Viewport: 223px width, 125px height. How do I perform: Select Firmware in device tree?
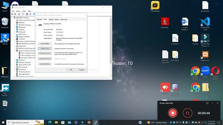click(22, 39)
